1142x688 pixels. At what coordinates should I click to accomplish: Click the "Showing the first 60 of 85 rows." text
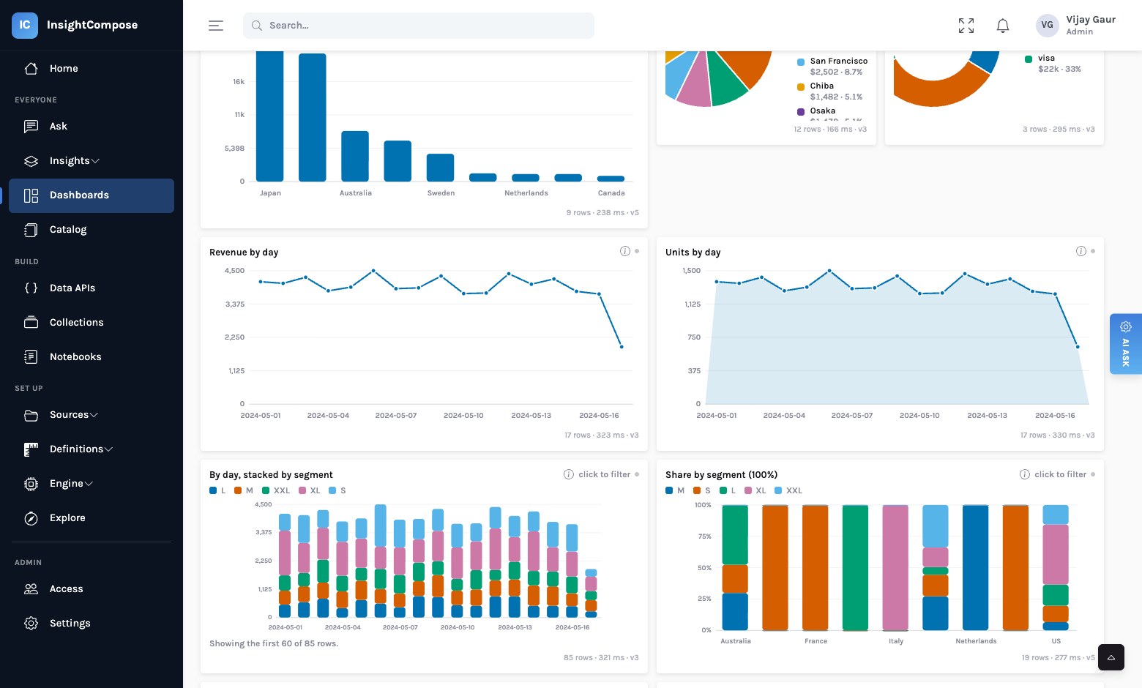(274, 644)
